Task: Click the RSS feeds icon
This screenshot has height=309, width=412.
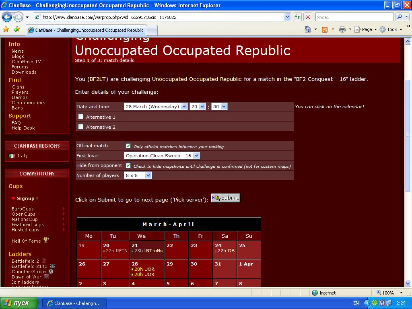Action: [325, 29]
